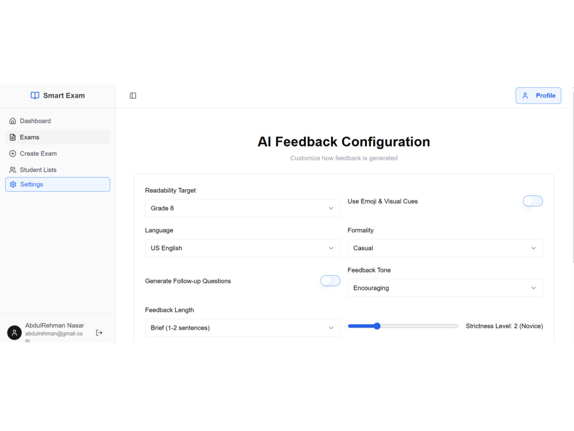
Task: Open the Readability Target dropdown
Action: [243, 208]
